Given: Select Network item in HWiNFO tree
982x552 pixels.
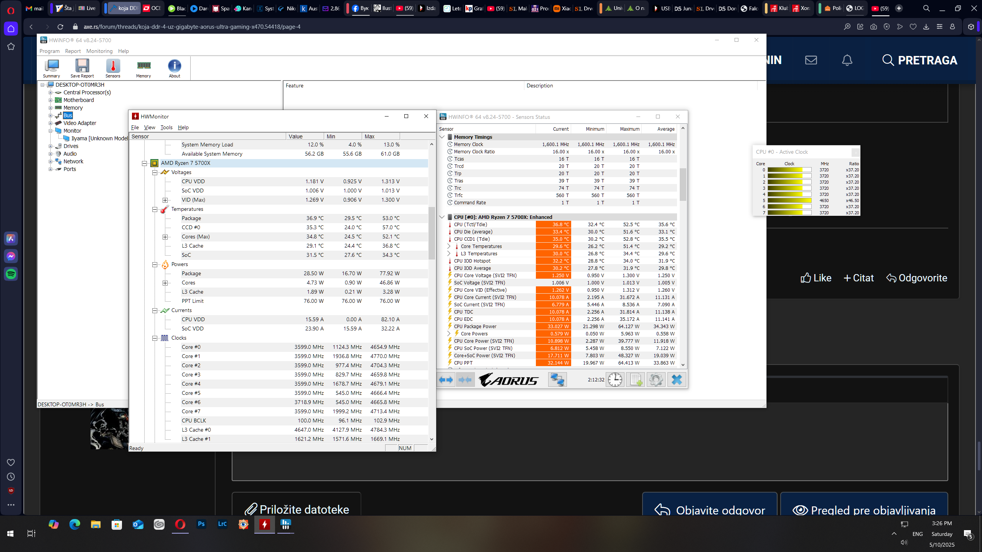Looking at the screenshot, I should [x=73, y=161].
